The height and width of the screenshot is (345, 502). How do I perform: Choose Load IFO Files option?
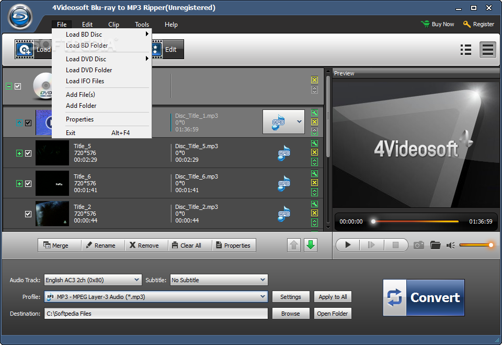point(102,81)
